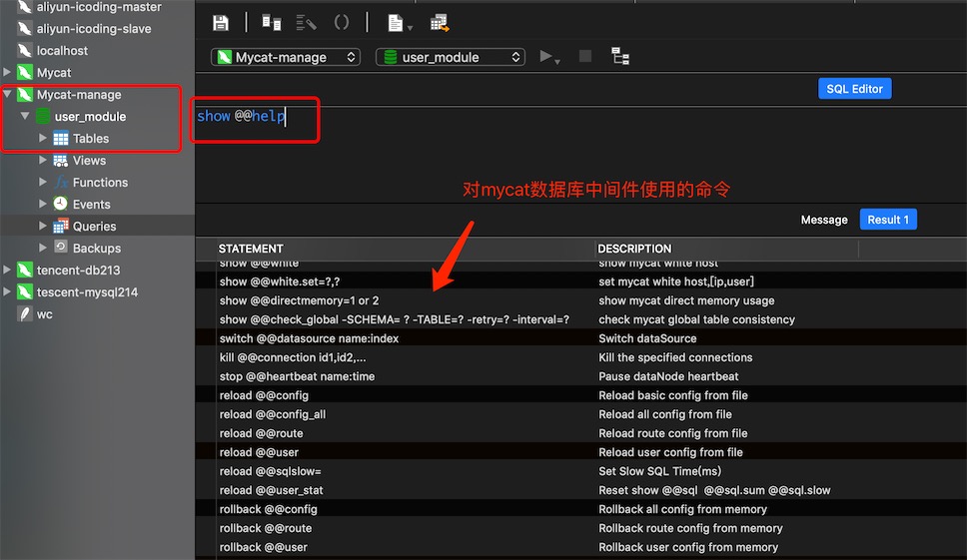Click the Stop execution square button
Image resolution: width=967 pixels, height=560 pixels.
coord(585,56)
